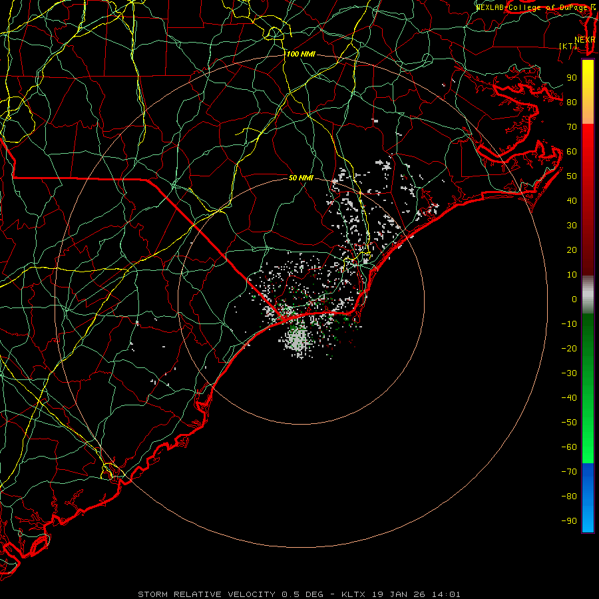The width and height of the screenshot is (599, 599).
Task: Click the -60 knot scale label
Action: click(569, 447)
